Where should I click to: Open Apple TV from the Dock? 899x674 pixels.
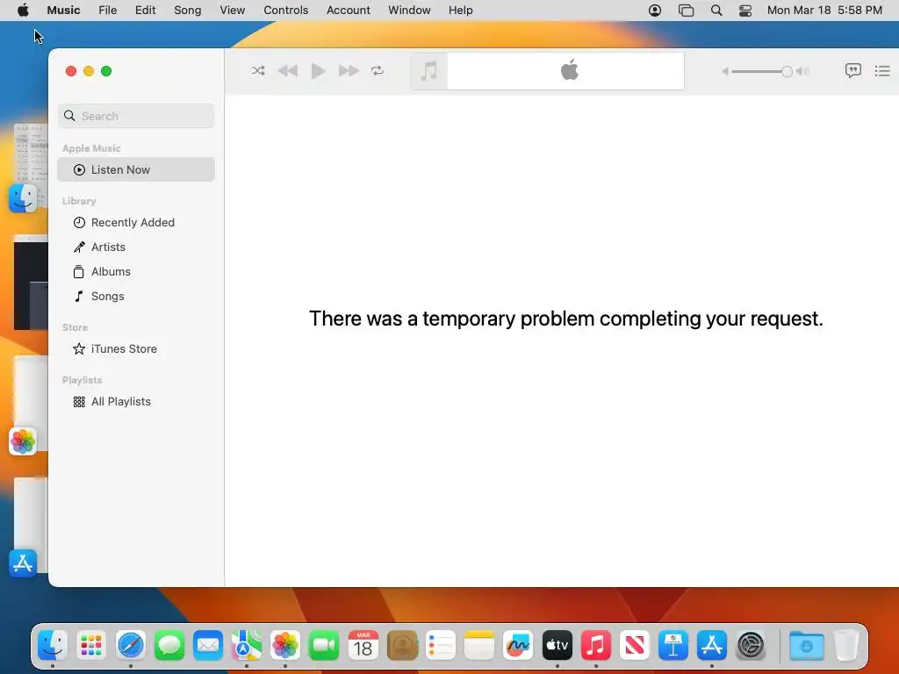(x=557, y=646)
